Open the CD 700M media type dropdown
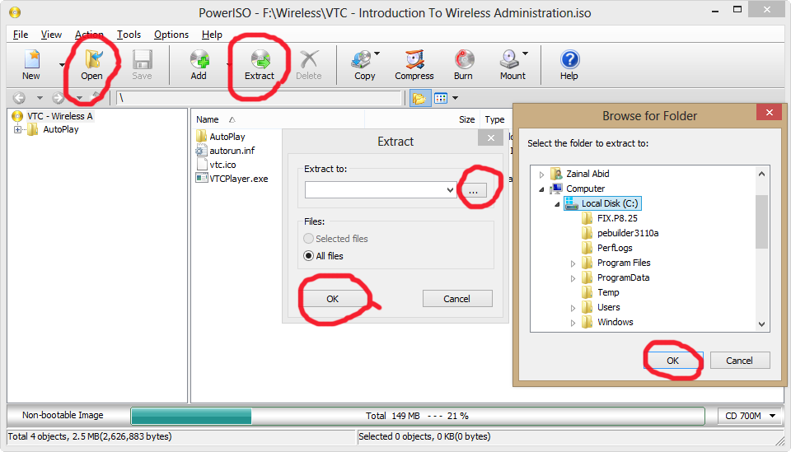This screenshot has height=452, width=791. [x=749, y=416]
